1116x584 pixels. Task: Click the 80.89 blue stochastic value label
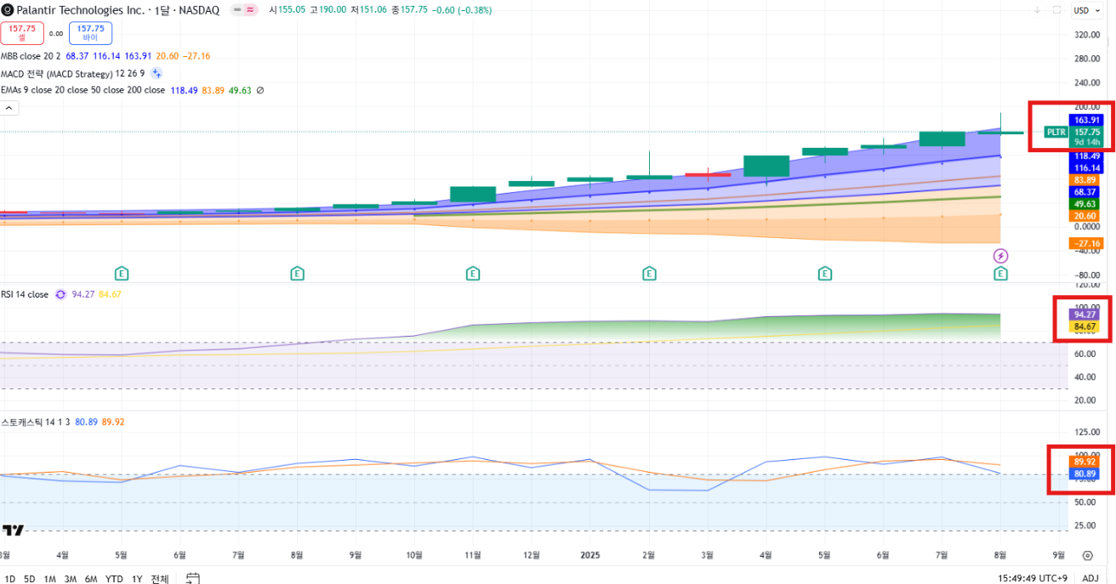coord(1085,473)
